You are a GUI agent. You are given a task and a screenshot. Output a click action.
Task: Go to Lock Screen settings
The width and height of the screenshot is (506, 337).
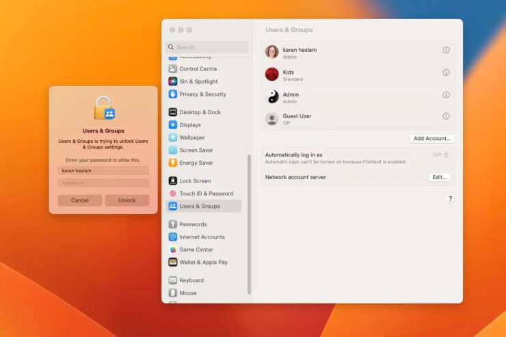[x=195, y=181]
